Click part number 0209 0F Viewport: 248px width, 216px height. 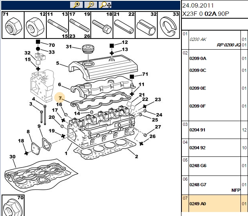[198, 106]
